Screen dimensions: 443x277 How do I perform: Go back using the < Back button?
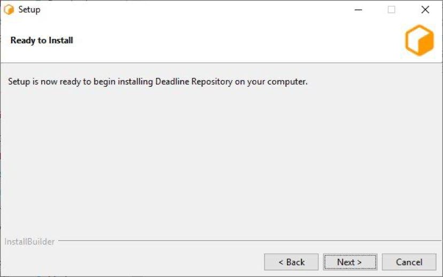(291, 262)
